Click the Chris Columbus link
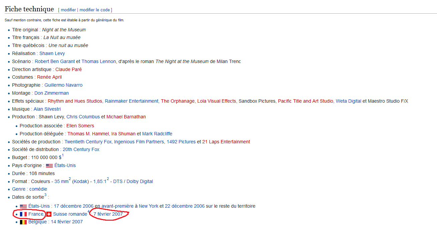This screenshot has height=233, width=437. click(83, 117)
